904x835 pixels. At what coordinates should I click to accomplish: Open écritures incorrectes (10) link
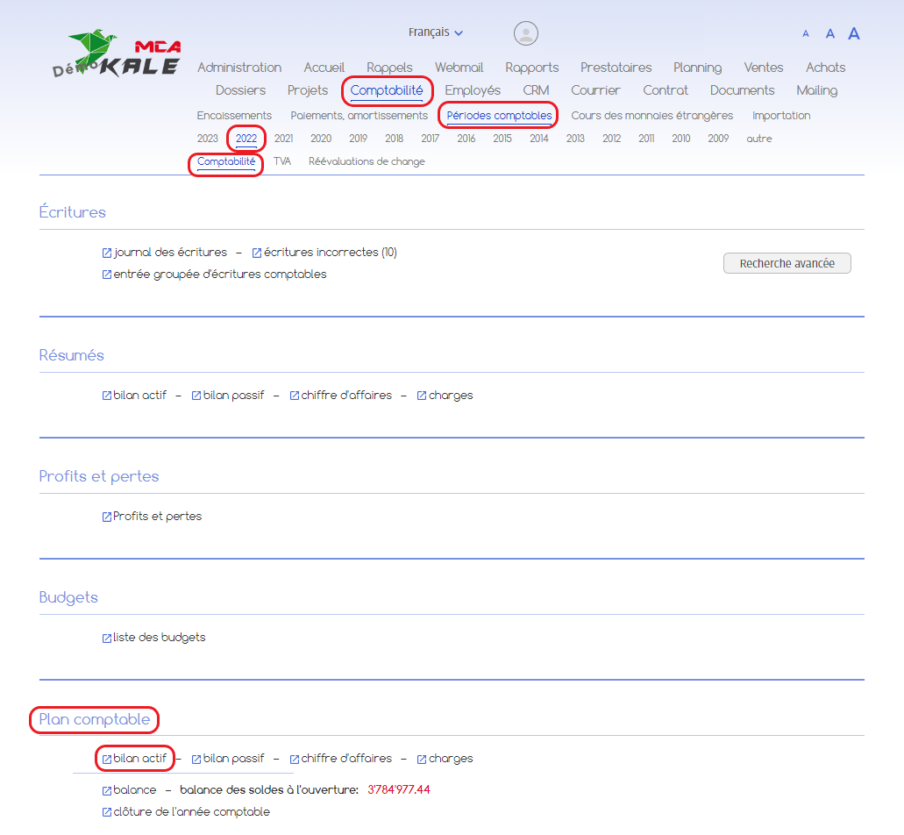pos(330,253)
